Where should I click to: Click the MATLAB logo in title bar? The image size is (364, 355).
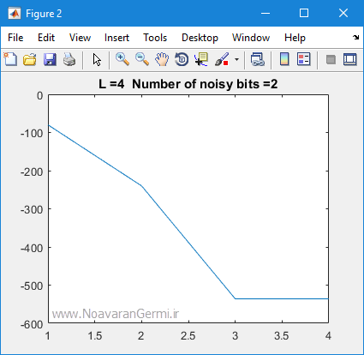click(x=15, y=13)
